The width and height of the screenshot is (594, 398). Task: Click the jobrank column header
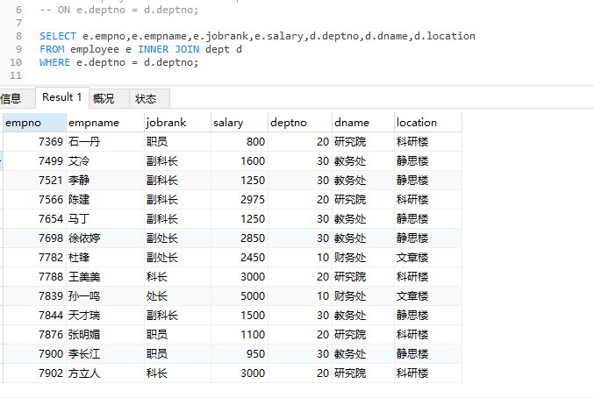(x=177, y=123)
